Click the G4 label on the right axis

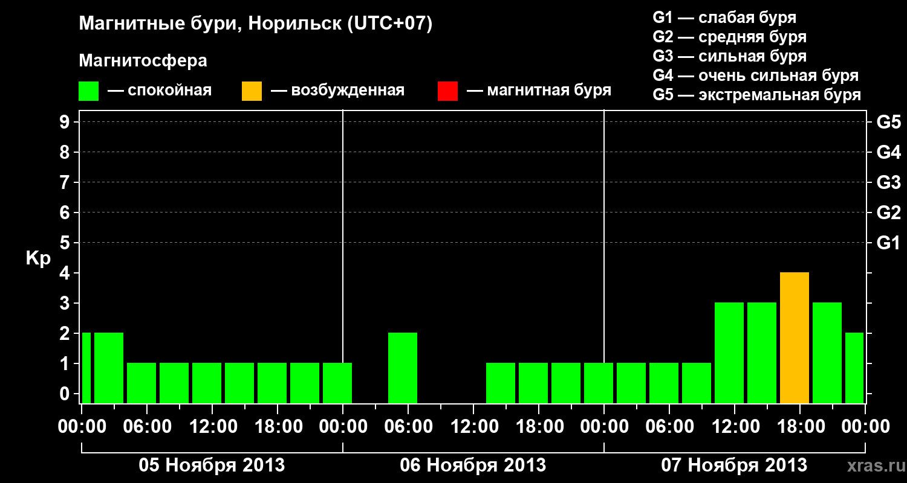[889, 152]
